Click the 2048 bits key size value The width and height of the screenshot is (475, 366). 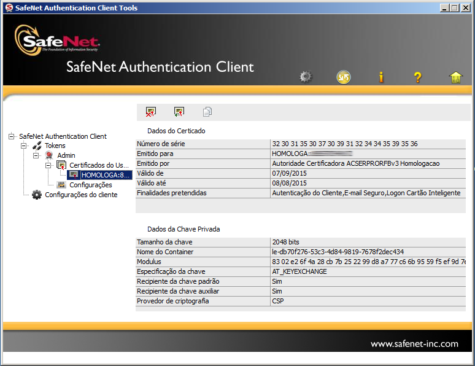tap(285, 242)
